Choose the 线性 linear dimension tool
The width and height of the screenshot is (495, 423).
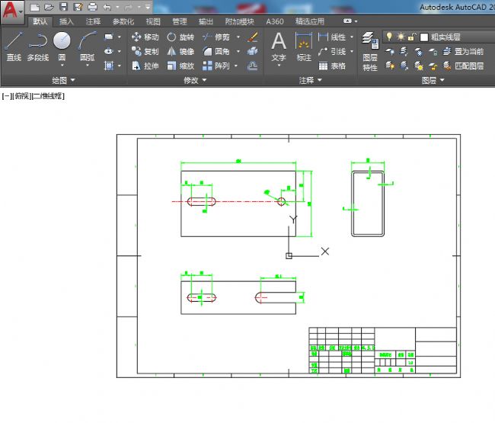tap(332, 37)
